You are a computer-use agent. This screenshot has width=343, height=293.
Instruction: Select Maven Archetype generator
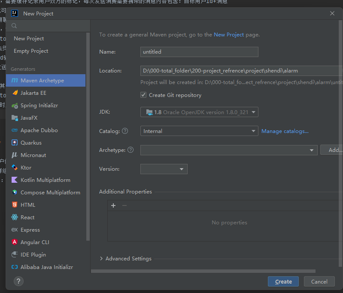click(46, 81)
